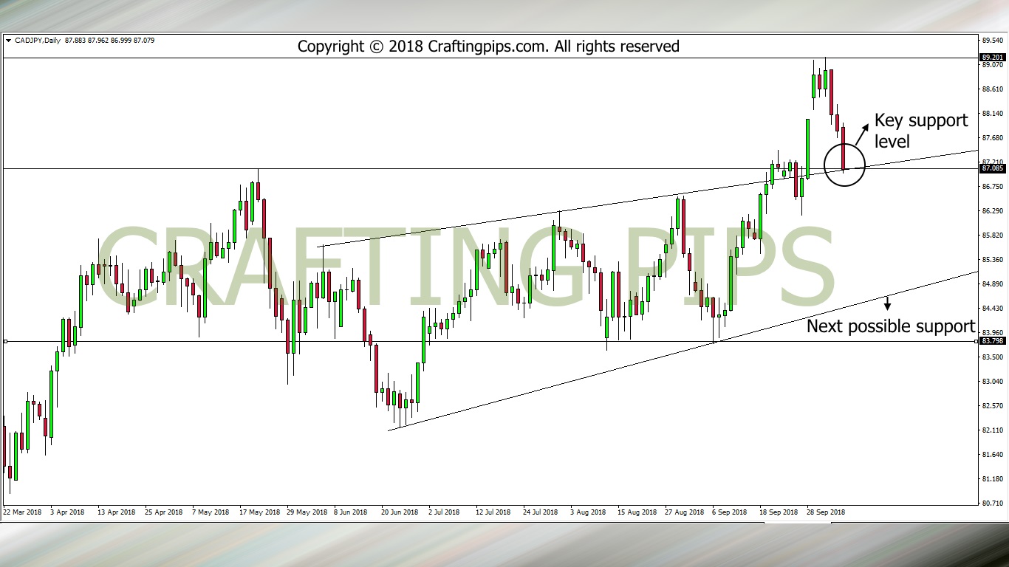Screen dimensions: 1009x567
Task: Click the 89.540 price axis value
Action: (x=991, y=41)
